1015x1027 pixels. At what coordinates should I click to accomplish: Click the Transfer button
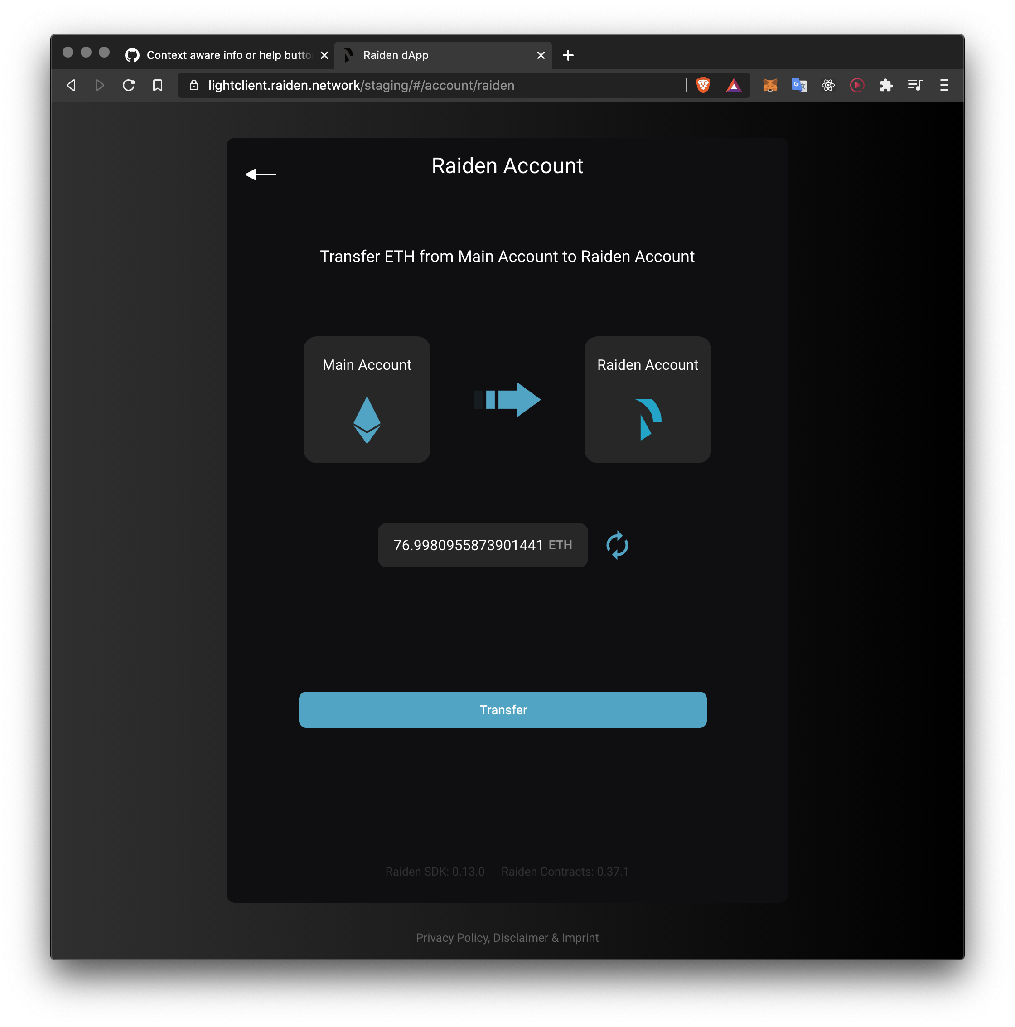(x=503, y=710)
